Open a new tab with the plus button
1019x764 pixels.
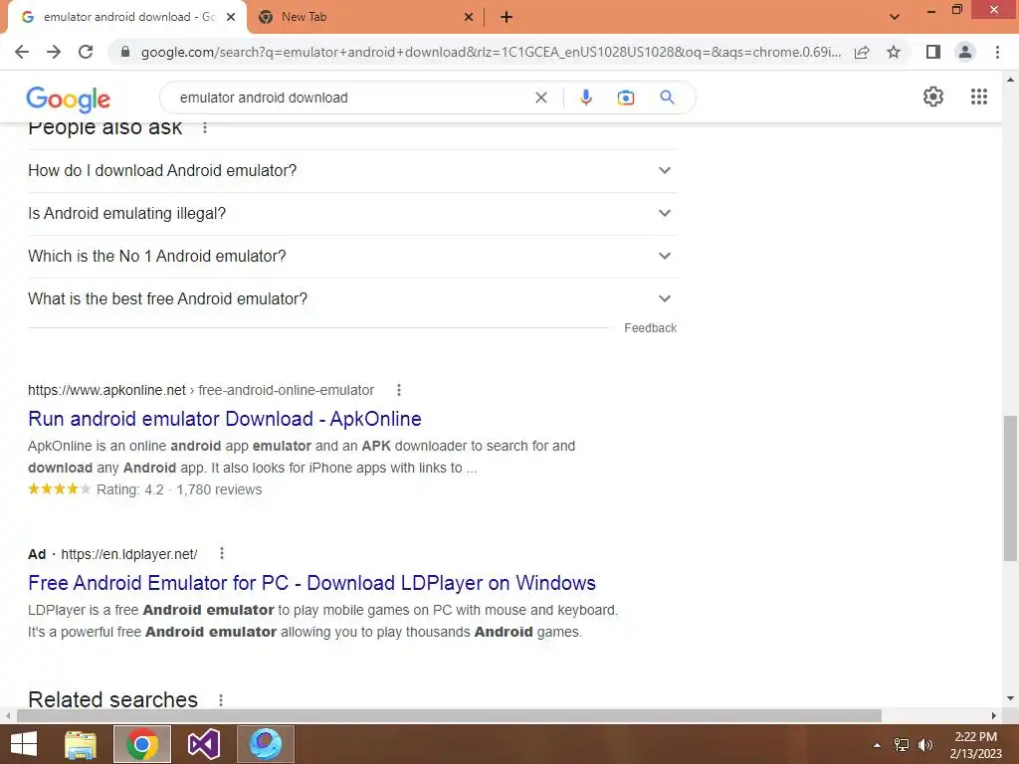(507, 18)
